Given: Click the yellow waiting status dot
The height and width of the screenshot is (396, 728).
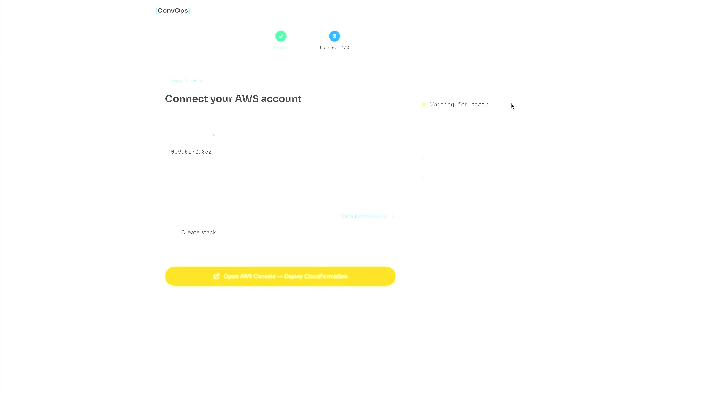Looking at the screenshot, I should (x=424, y=105).
